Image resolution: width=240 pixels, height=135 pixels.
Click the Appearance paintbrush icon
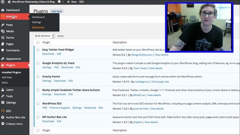pos(3,58)
